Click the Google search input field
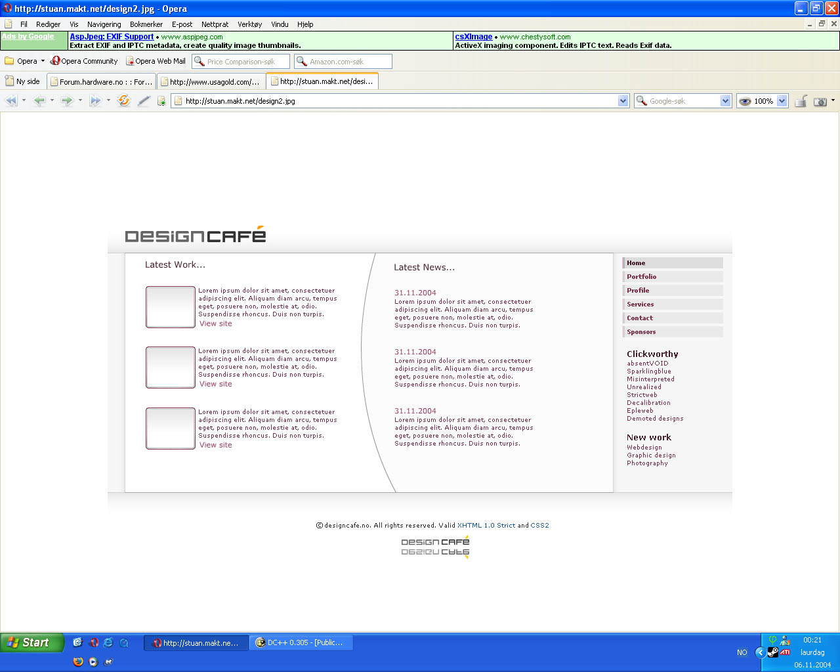Image resolution: width=840 pixels, height=672 pixels. point(683,101)
